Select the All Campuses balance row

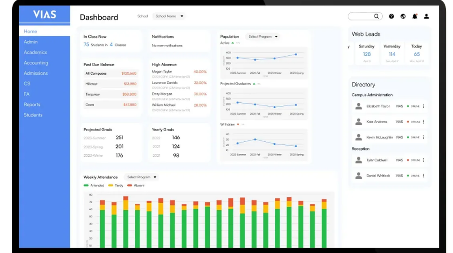point(111,74)
